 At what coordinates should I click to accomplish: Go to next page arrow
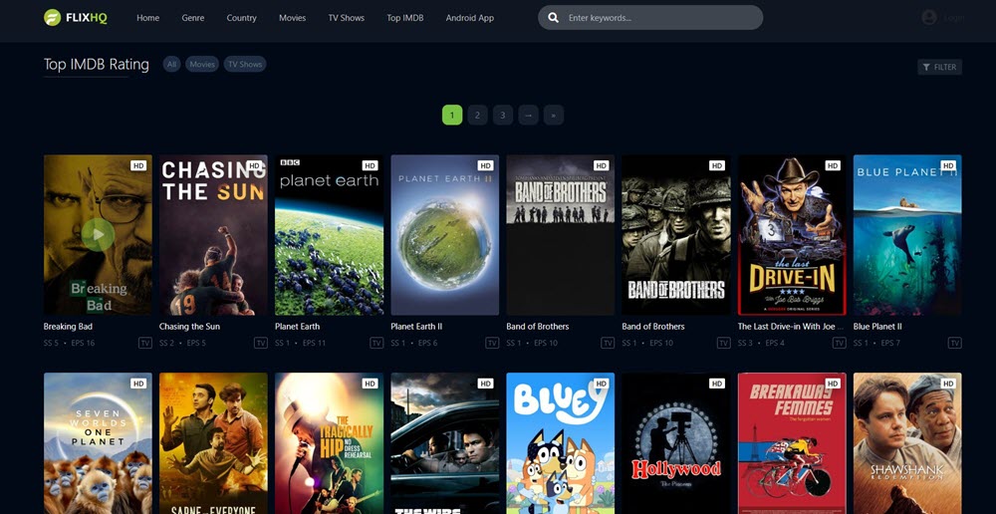pyautogui.click(x=529, y=115)
